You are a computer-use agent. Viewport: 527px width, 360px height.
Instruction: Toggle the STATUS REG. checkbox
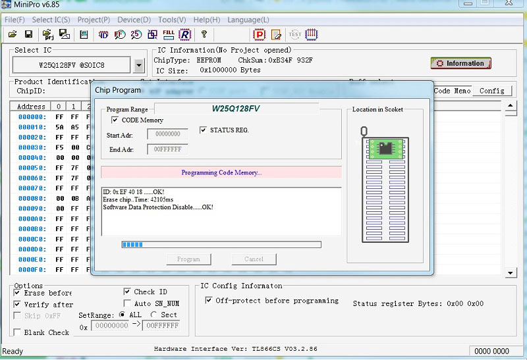pyautogui.click(x=203, y=130)
